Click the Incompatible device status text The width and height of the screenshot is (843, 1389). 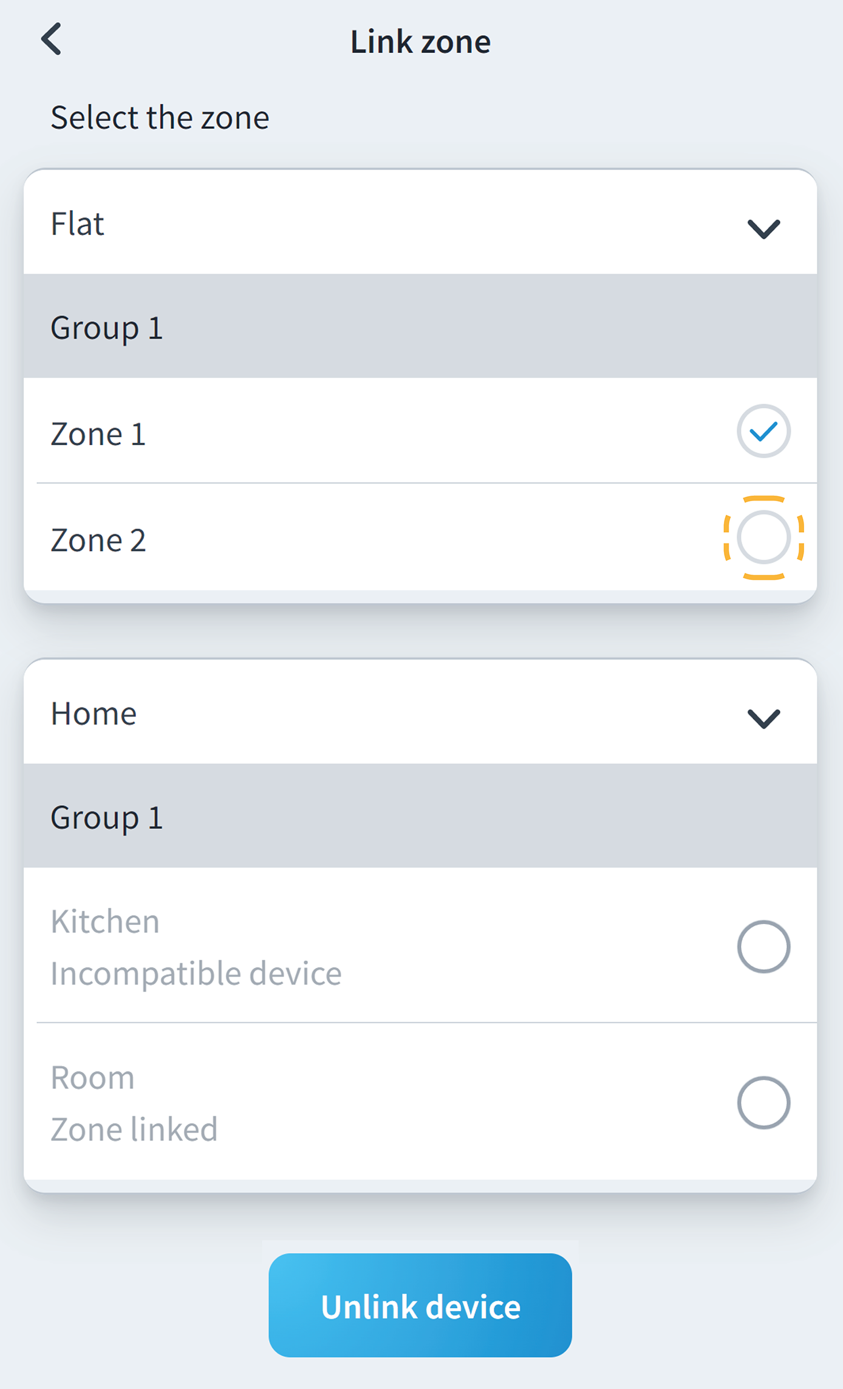click(x=196, y=973)
